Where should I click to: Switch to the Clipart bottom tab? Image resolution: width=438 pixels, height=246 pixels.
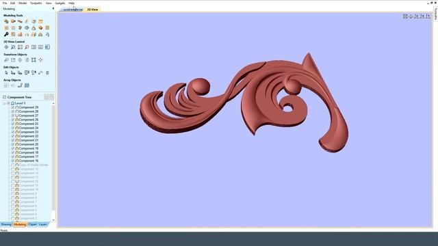[x=32, y=225]
